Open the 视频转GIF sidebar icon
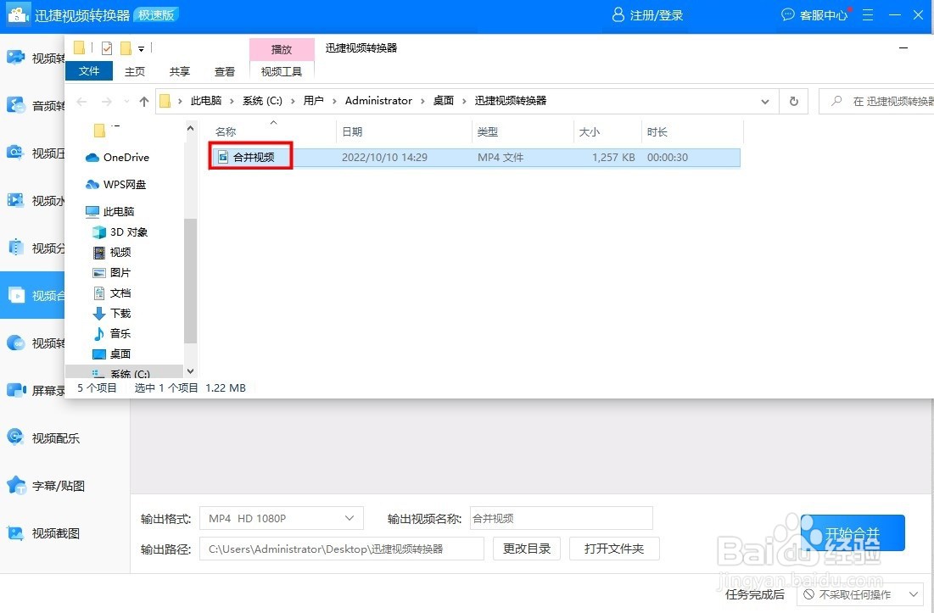This screenshot has height=613, width=934. 16,343
